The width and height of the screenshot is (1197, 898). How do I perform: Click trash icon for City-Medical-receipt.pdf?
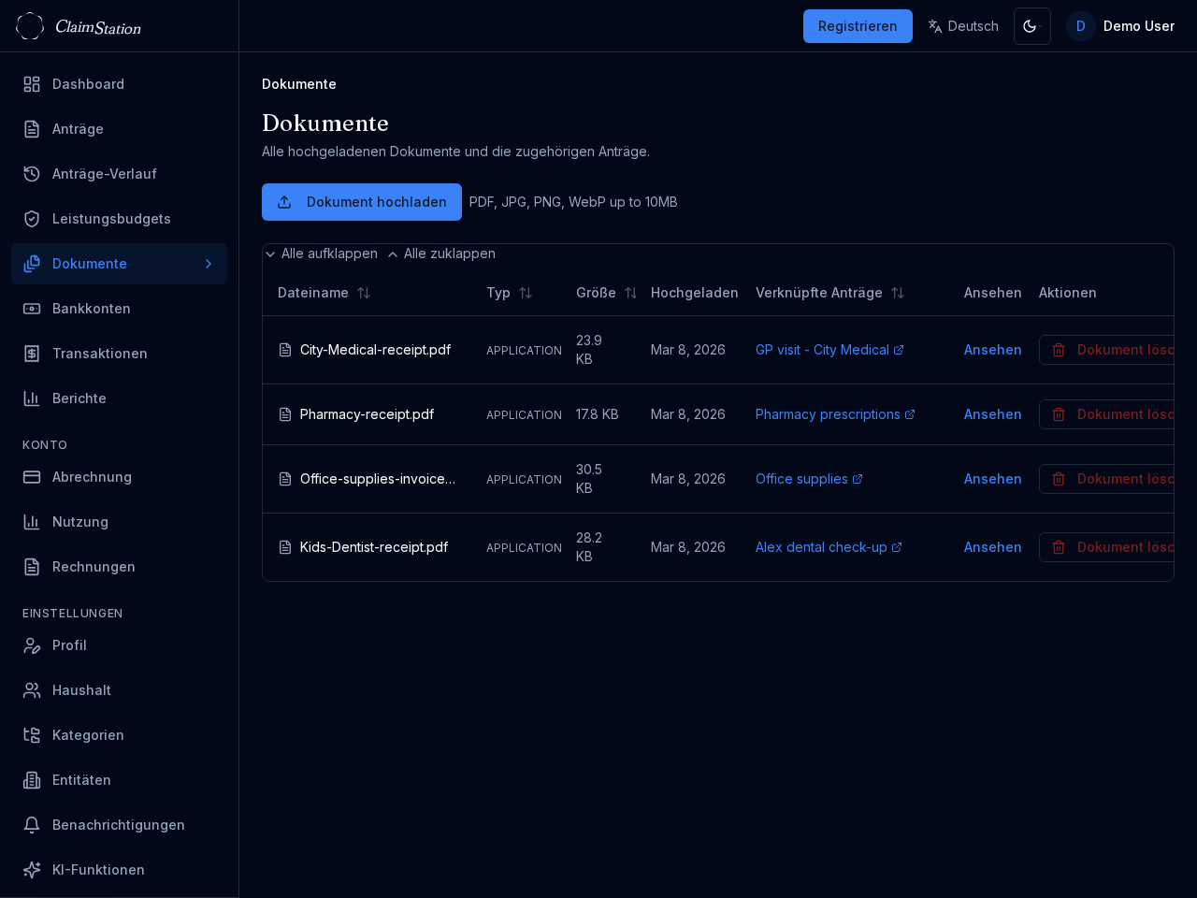(1059, 350)
